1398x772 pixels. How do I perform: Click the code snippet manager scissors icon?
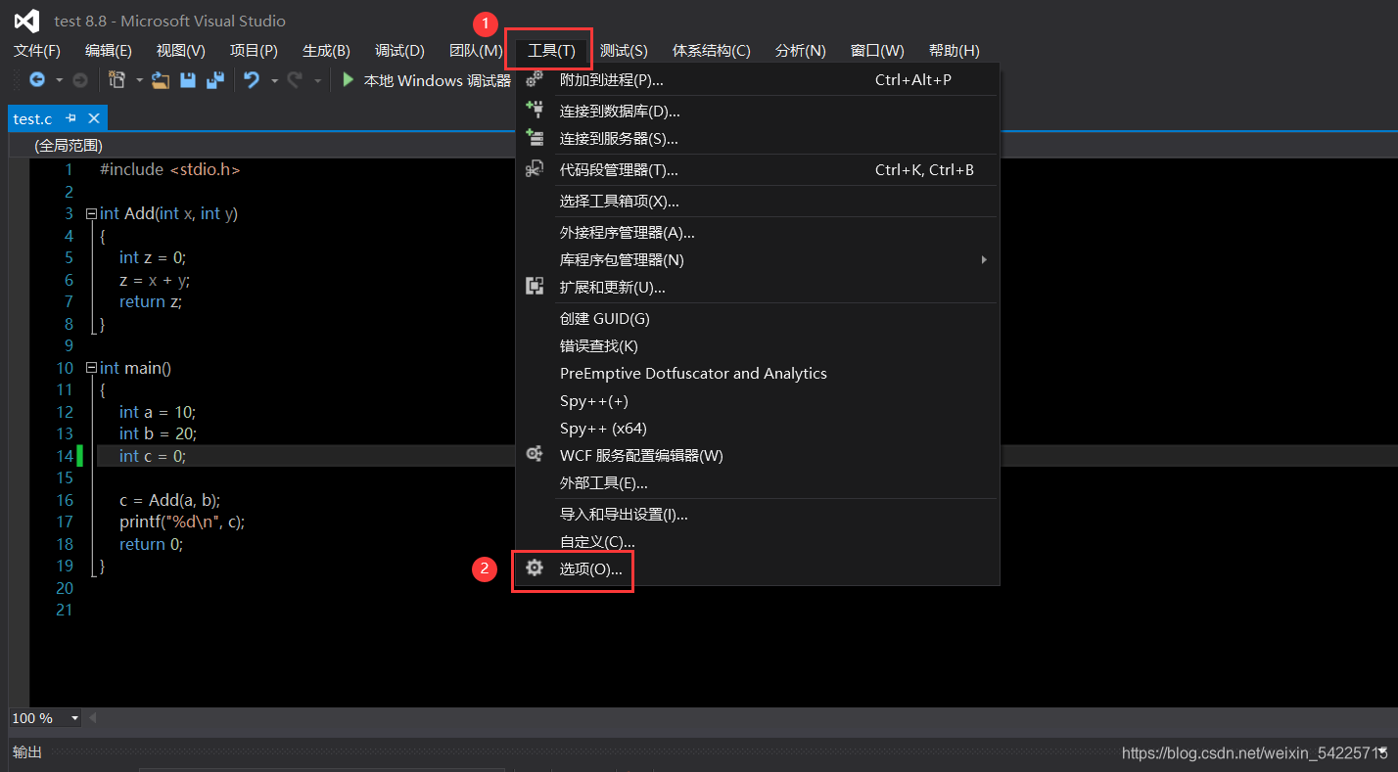click(535, 169)
